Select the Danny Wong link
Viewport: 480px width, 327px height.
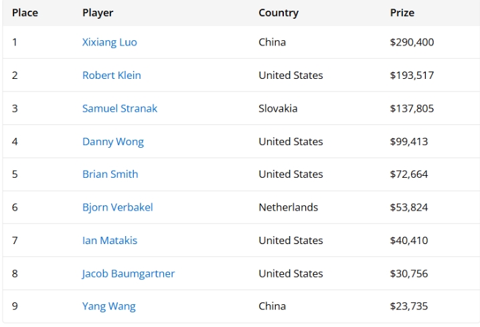(112, 141)
